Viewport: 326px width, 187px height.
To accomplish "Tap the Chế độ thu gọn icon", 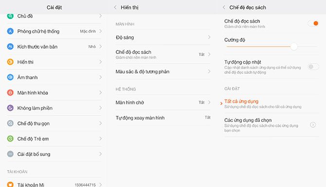I will click(x=10, y=123).
